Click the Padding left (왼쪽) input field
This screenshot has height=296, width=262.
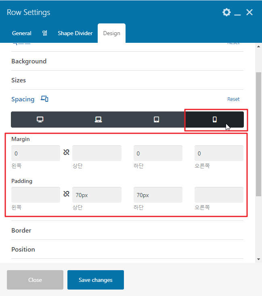pyautogui.click(x=36, y=195)
